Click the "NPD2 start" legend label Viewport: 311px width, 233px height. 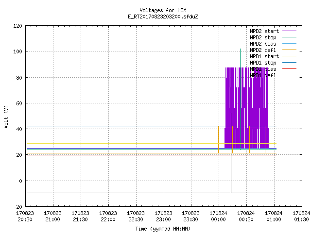(264, 31)
